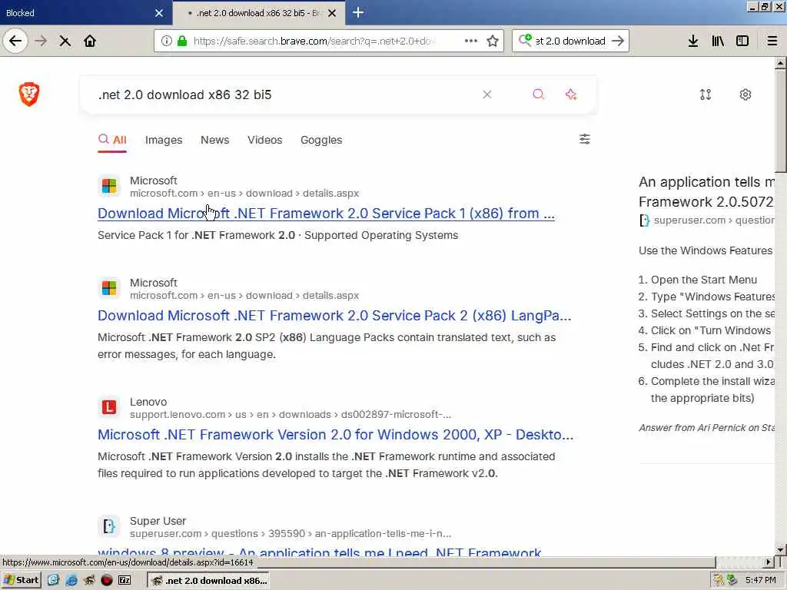
Task: Stop loading the page with the X button
Action: coord(65,41)
